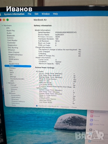Select Fonts under Software
This screenshot has width=108, height=144.
click(x=14, y=105)
